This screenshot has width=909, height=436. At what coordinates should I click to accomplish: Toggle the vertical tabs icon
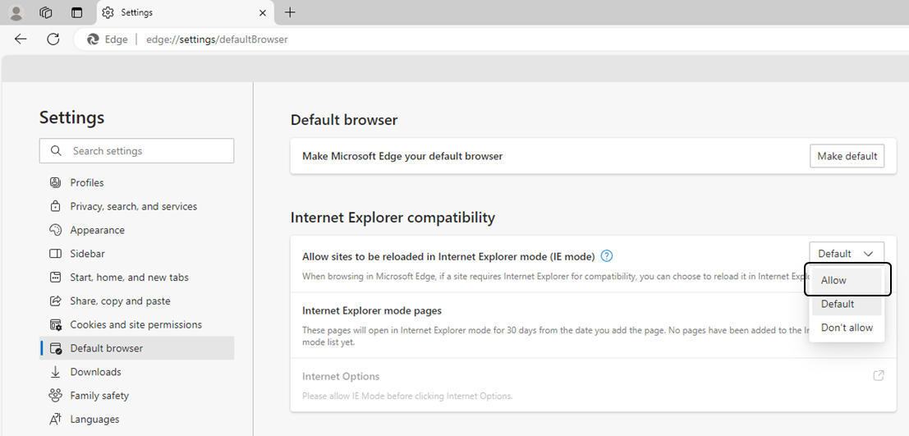pyautogui.click(x=76, y=12)
